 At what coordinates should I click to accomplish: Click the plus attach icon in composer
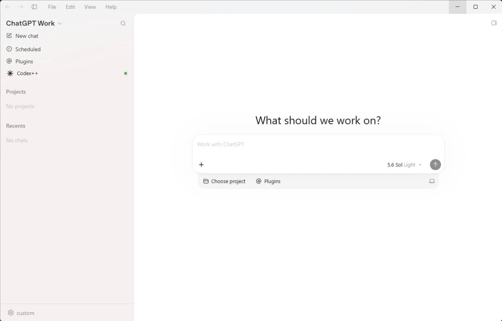tap(201, 165)
